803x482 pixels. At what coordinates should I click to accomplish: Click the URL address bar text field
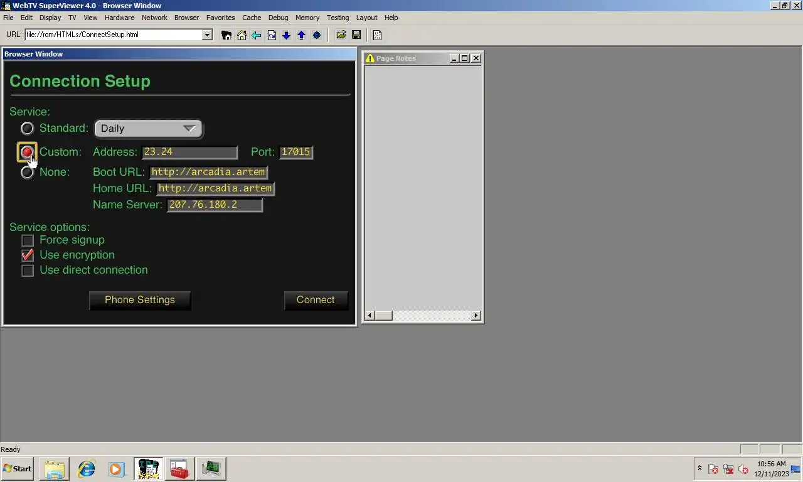pos(114,35)
